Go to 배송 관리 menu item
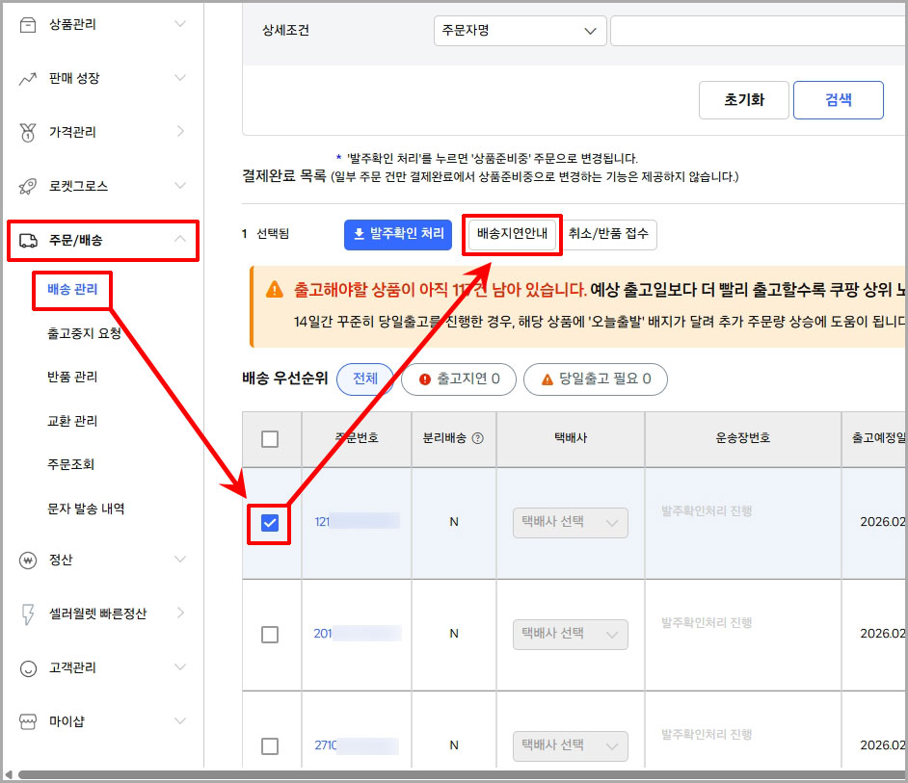Viewport: 908px width, 783px height. tap(71, 290)
